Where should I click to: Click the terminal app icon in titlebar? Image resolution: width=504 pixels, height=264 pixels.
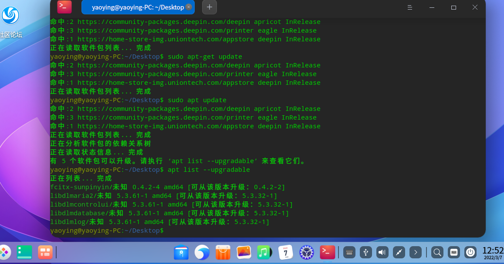tap(64, 7)
